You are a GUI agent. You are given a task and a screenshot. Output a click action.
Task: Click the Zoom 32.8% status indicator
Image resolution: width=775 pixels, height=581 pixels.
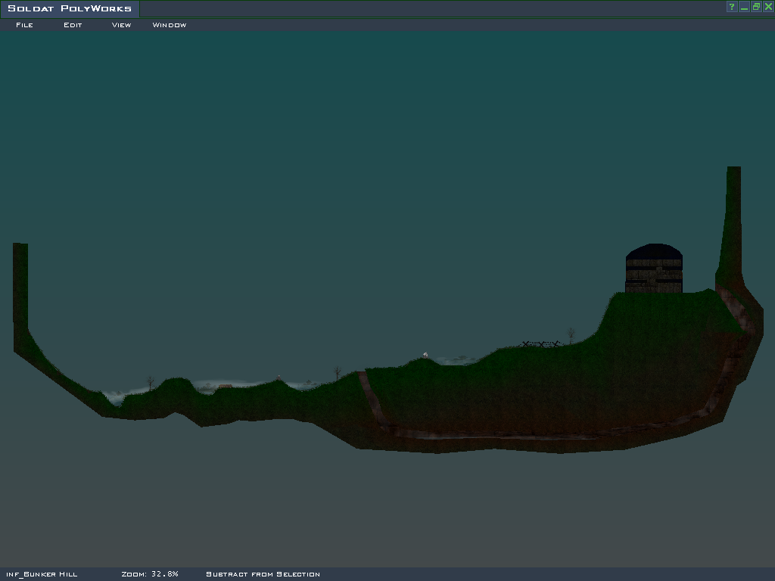point(150,574)
